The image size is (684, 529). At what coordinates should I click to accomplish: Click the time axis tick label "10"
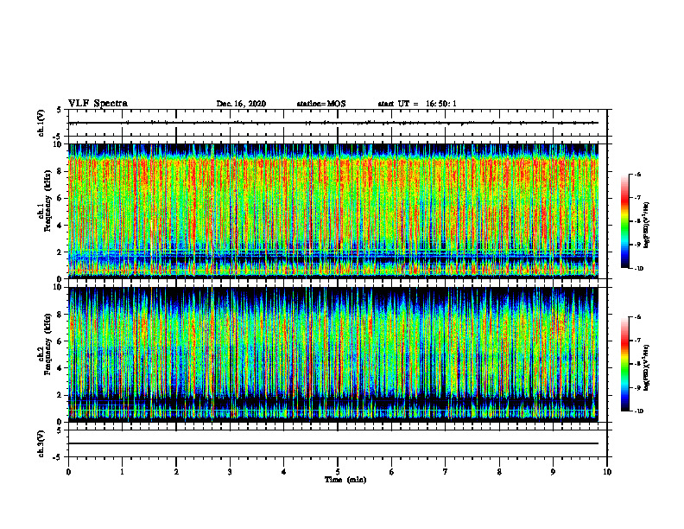coord(607,472)
